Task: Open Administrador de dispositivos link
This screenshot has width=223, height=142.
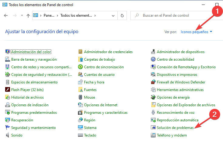Action: pos(181,52)
